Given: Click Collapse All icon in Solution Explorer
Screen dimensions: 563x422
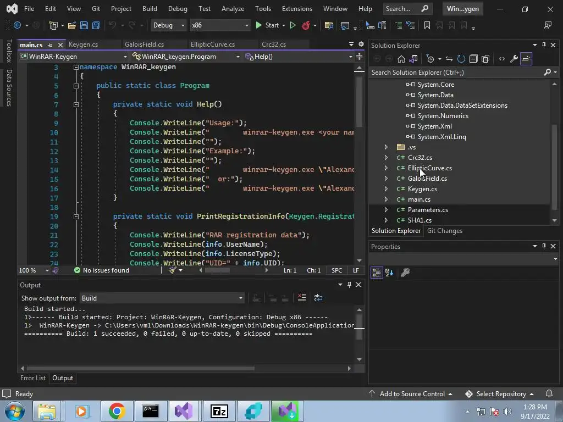Looking at the screenshot, I should click(x=473, y=59).
